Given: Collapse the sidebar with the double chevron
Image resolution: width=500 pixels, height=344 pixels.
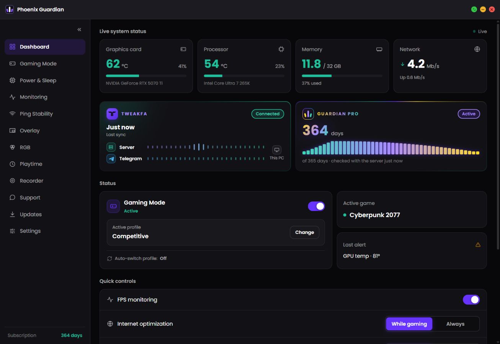Looking at the screenshot, I should (x=79, y=29).
